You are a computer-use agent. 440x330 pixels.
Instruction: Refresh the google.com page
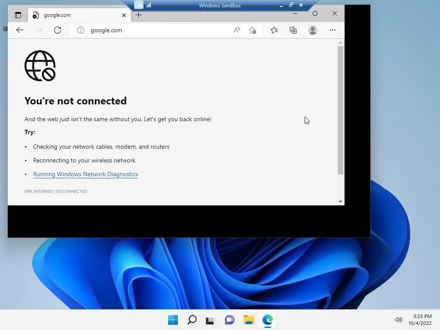(x=58, y=30)
